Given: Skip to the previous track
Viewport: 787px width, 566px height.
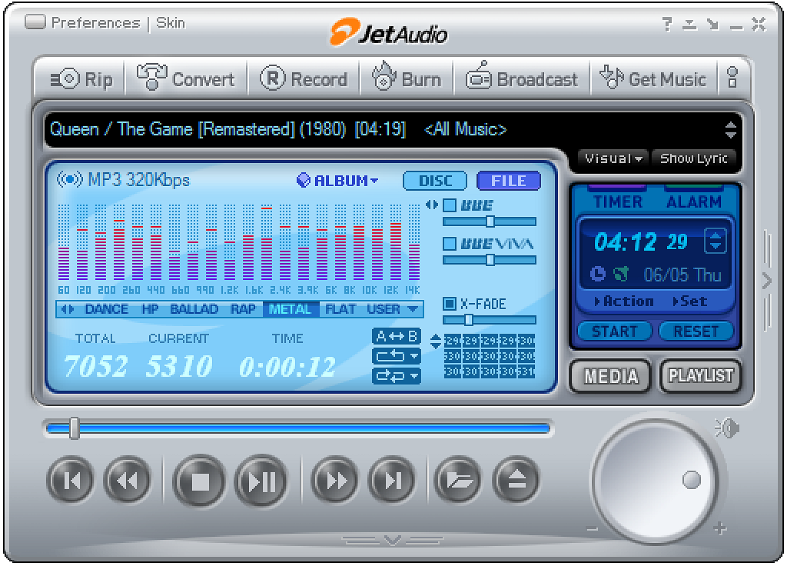Looking at the screenshot, I should point(70,481).
